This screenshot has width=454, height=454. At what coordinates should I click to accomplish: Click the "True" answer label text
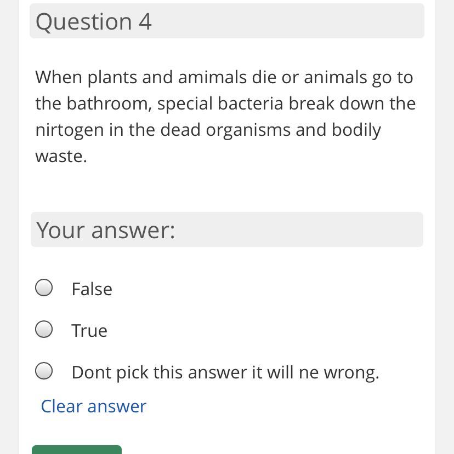click(89, 331)
